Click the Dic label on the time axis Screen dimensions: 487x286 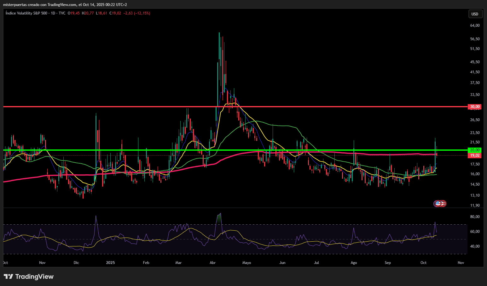(76, 263)
